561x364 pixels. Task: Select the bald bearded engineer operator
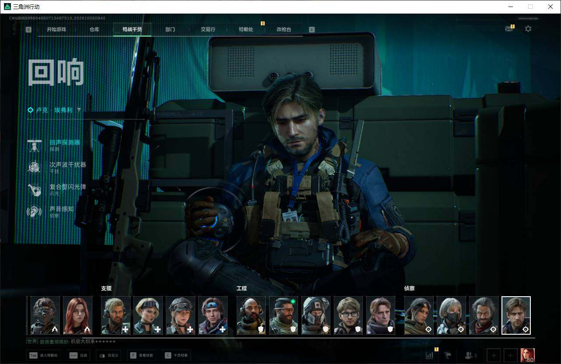251,315
